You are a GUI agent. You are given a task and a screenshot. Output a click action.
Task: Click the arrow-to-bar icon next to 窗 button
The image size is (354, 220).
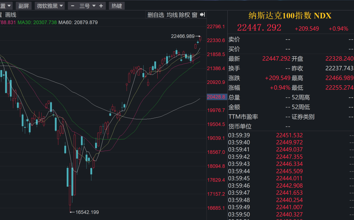(x=202, y=14)
